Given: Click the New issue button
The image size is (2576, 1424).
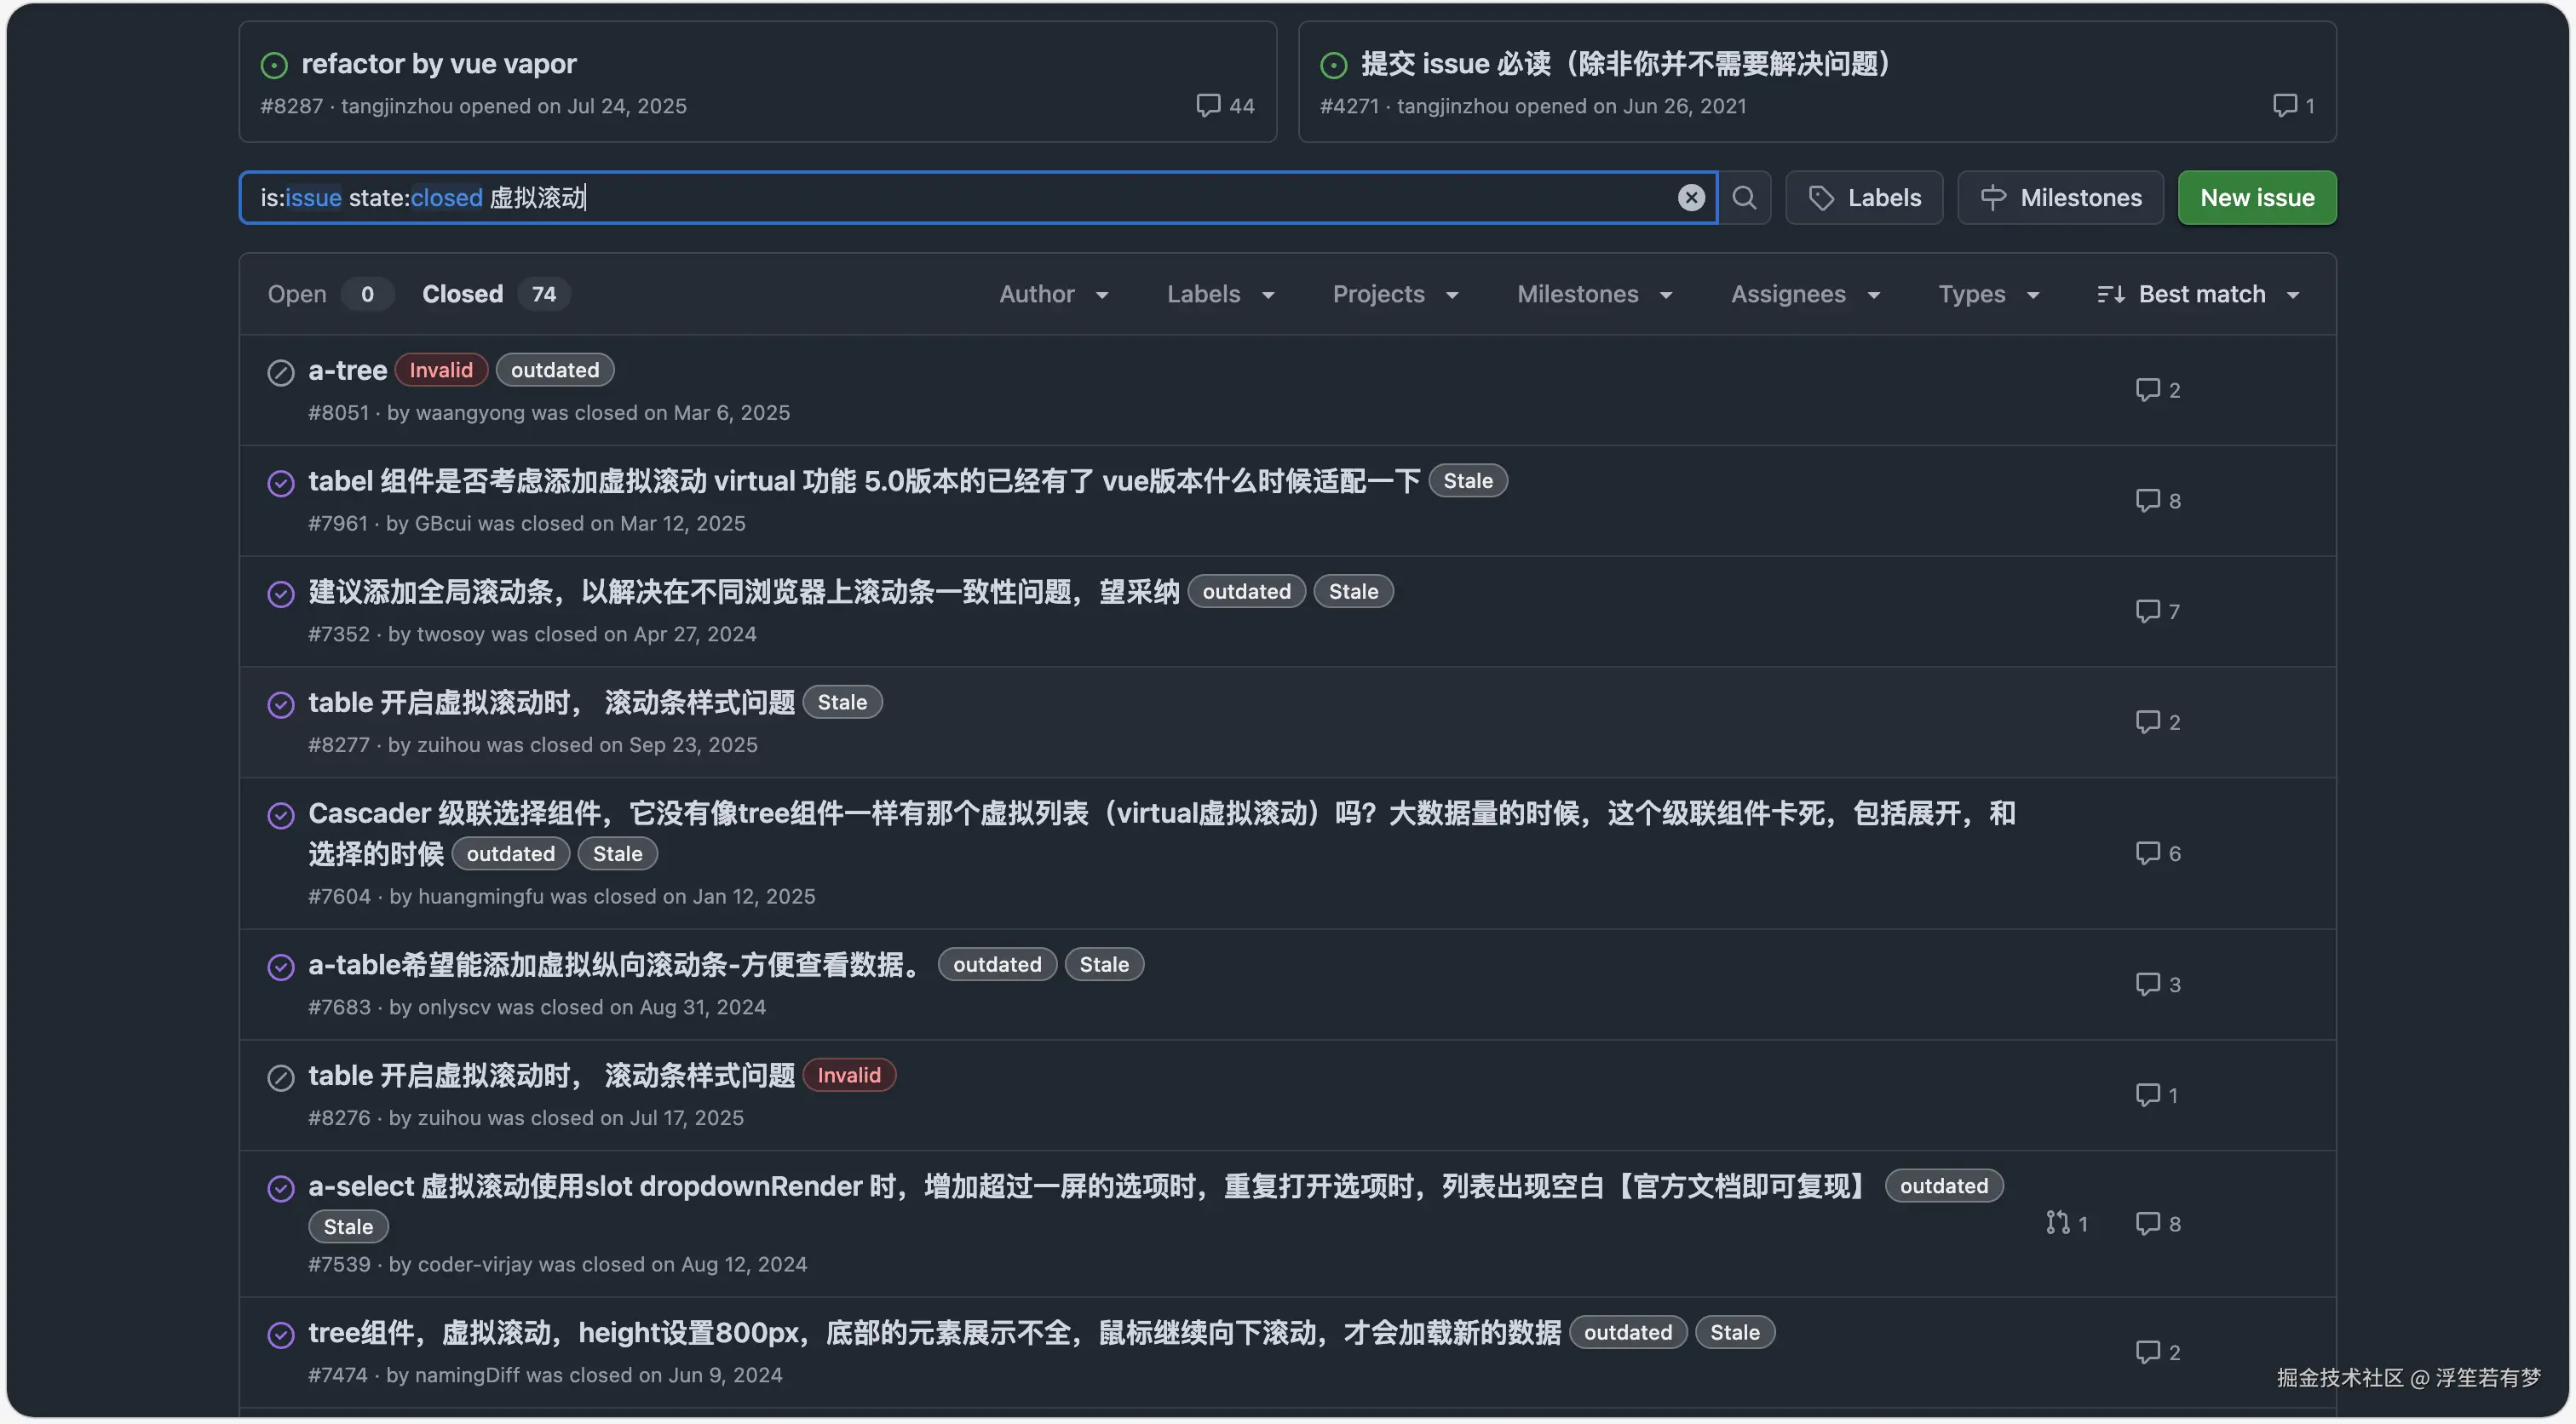Looking at the screenshot, I should click(2256, 198).
